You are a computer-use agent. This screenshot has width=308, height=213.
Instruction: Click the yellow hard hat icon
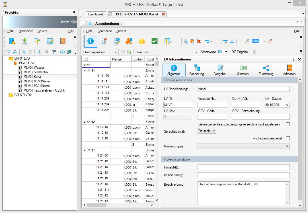tap(142, 41)
